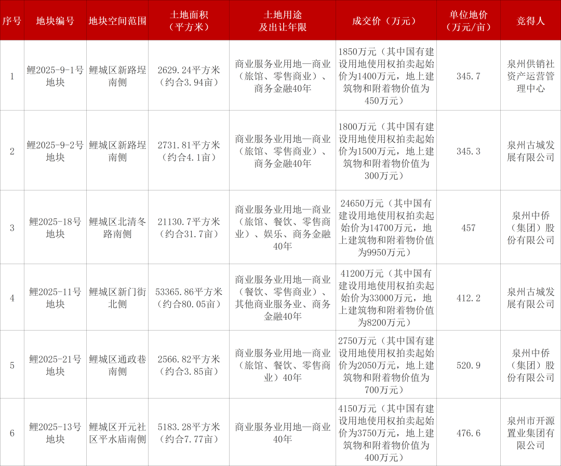Click the 4150万元 transaction price cell
561x466 pixels.
[386, 432]
